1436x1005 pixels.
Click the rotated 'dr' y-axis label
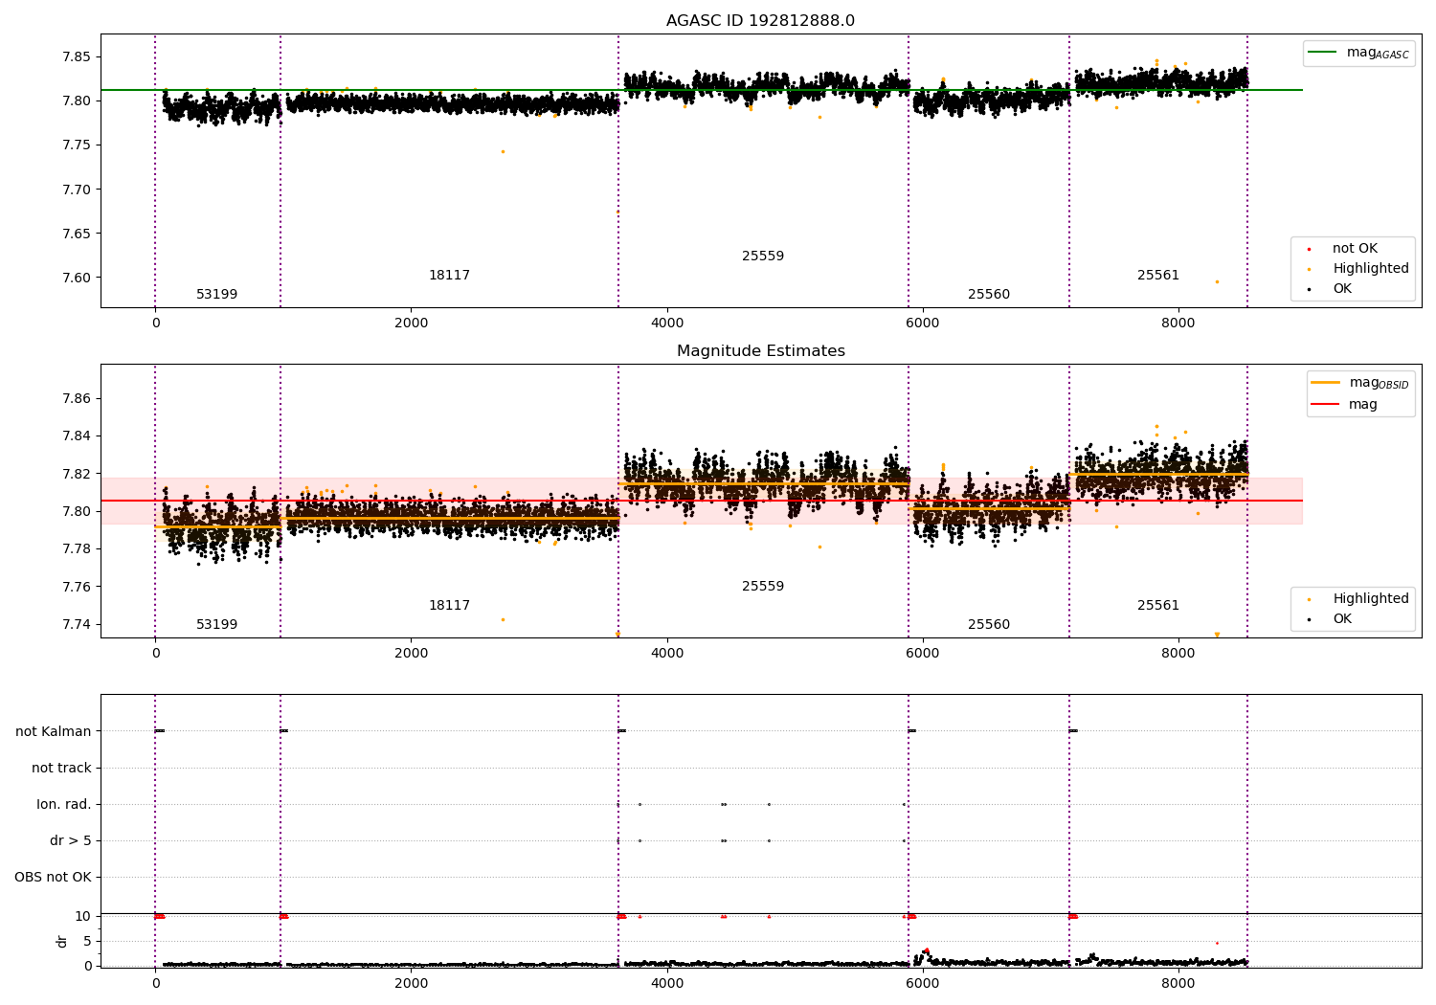click(x=62, y=941)
